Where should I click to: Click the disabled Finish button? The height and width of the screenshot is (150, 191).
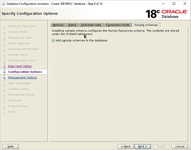coord(161,147)
